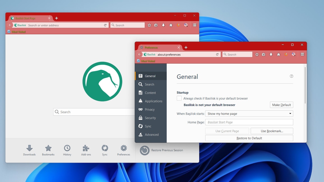Click downloads arrow in Preferences window toolbar
This screenshot has width=324, height=182.
[271, 55]
